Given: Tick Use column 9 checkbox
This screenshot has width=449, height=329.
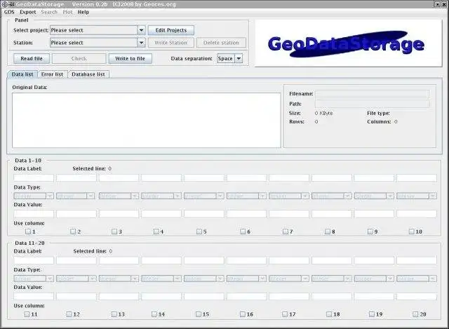Looking at the screenshot, I should pos(370,231).
